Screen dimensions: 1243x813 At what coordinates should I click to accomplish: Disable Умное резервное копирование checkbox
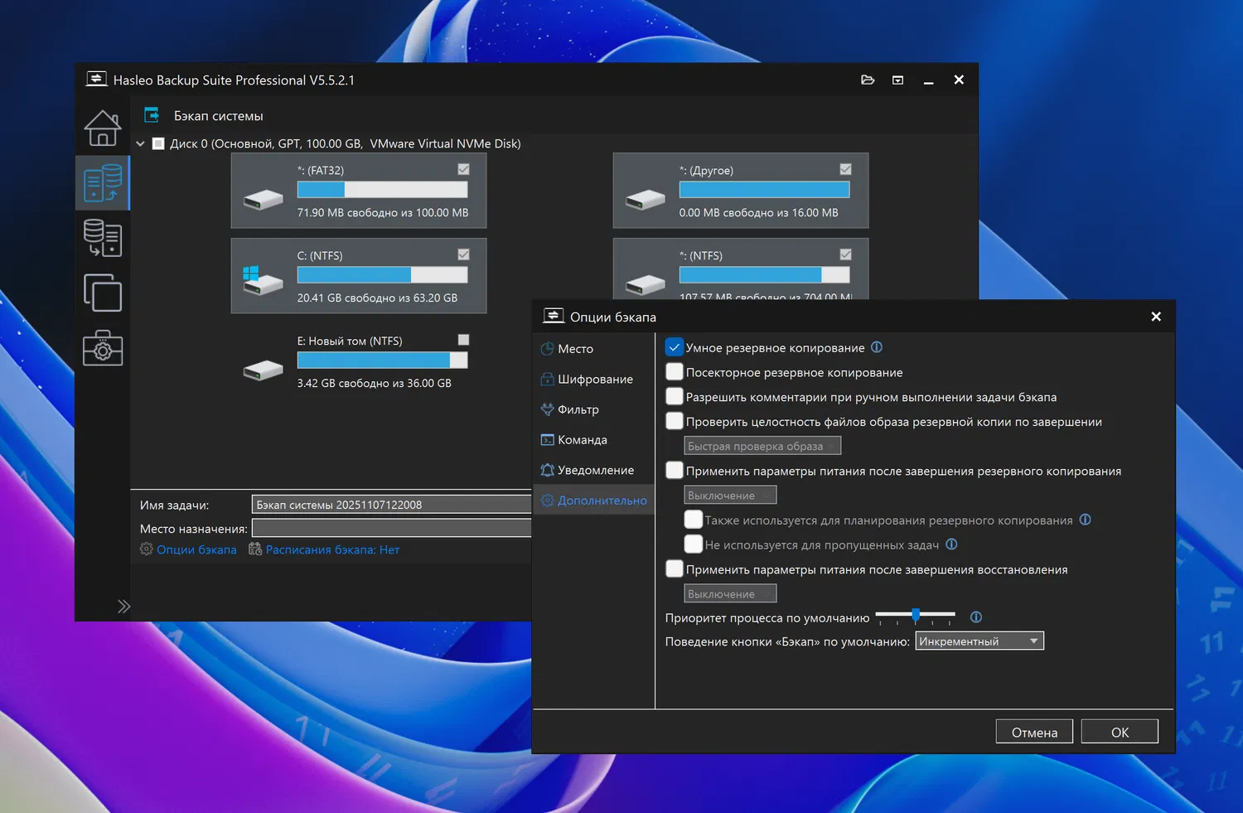pos(675,347)
